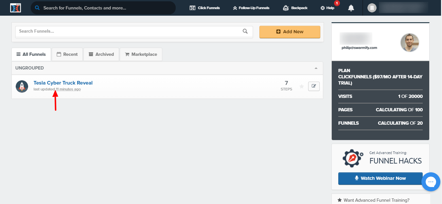
Task: Click the philip@swarmify.com email text
Action: pyautogui.click(x=360, y=48)
